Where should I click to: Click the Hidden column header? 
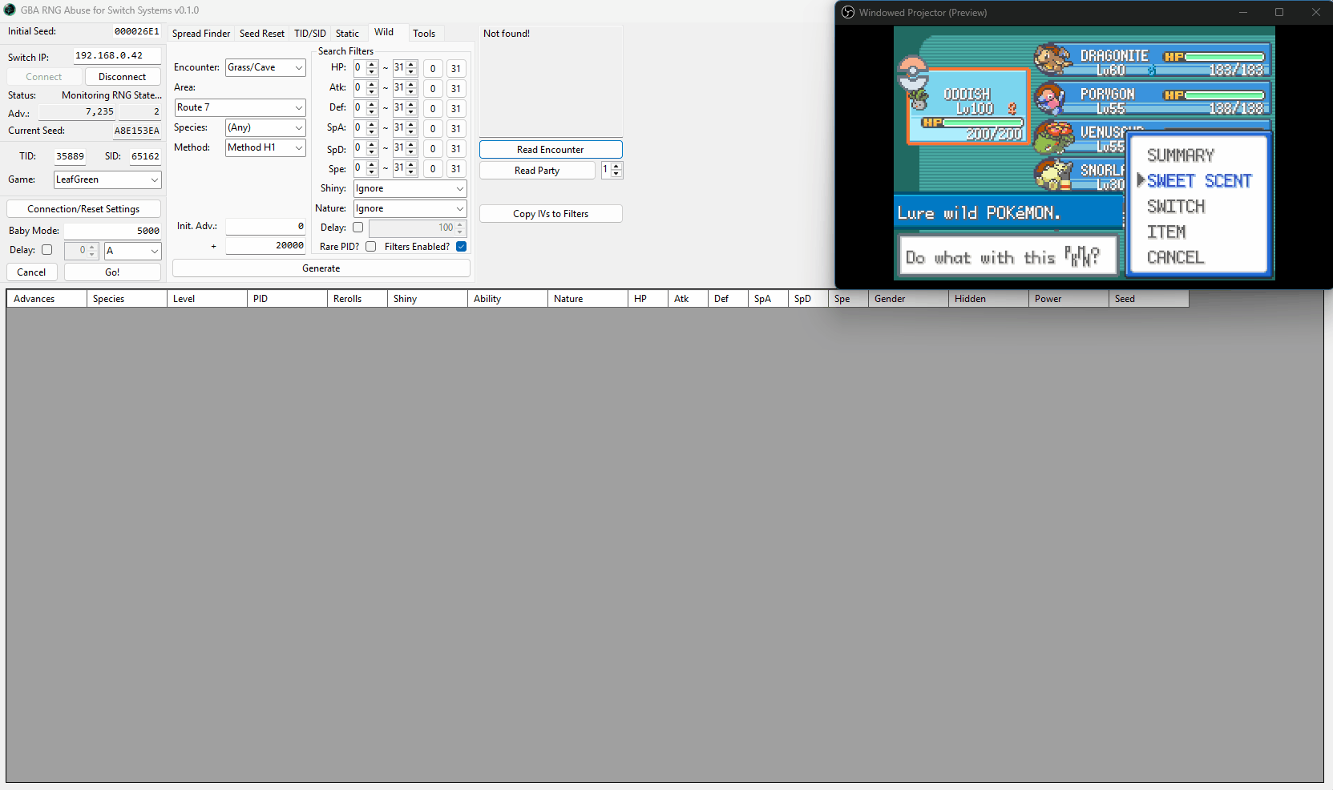click(x=988, y=299)
